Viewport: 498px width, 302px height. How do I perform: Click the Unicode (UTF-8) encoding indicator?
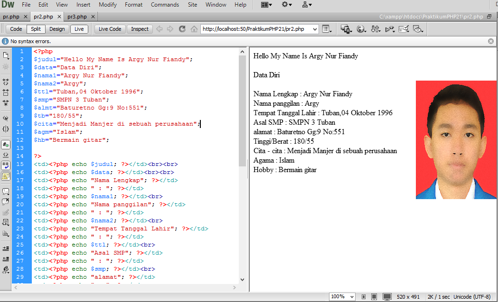tap(472, 297)
